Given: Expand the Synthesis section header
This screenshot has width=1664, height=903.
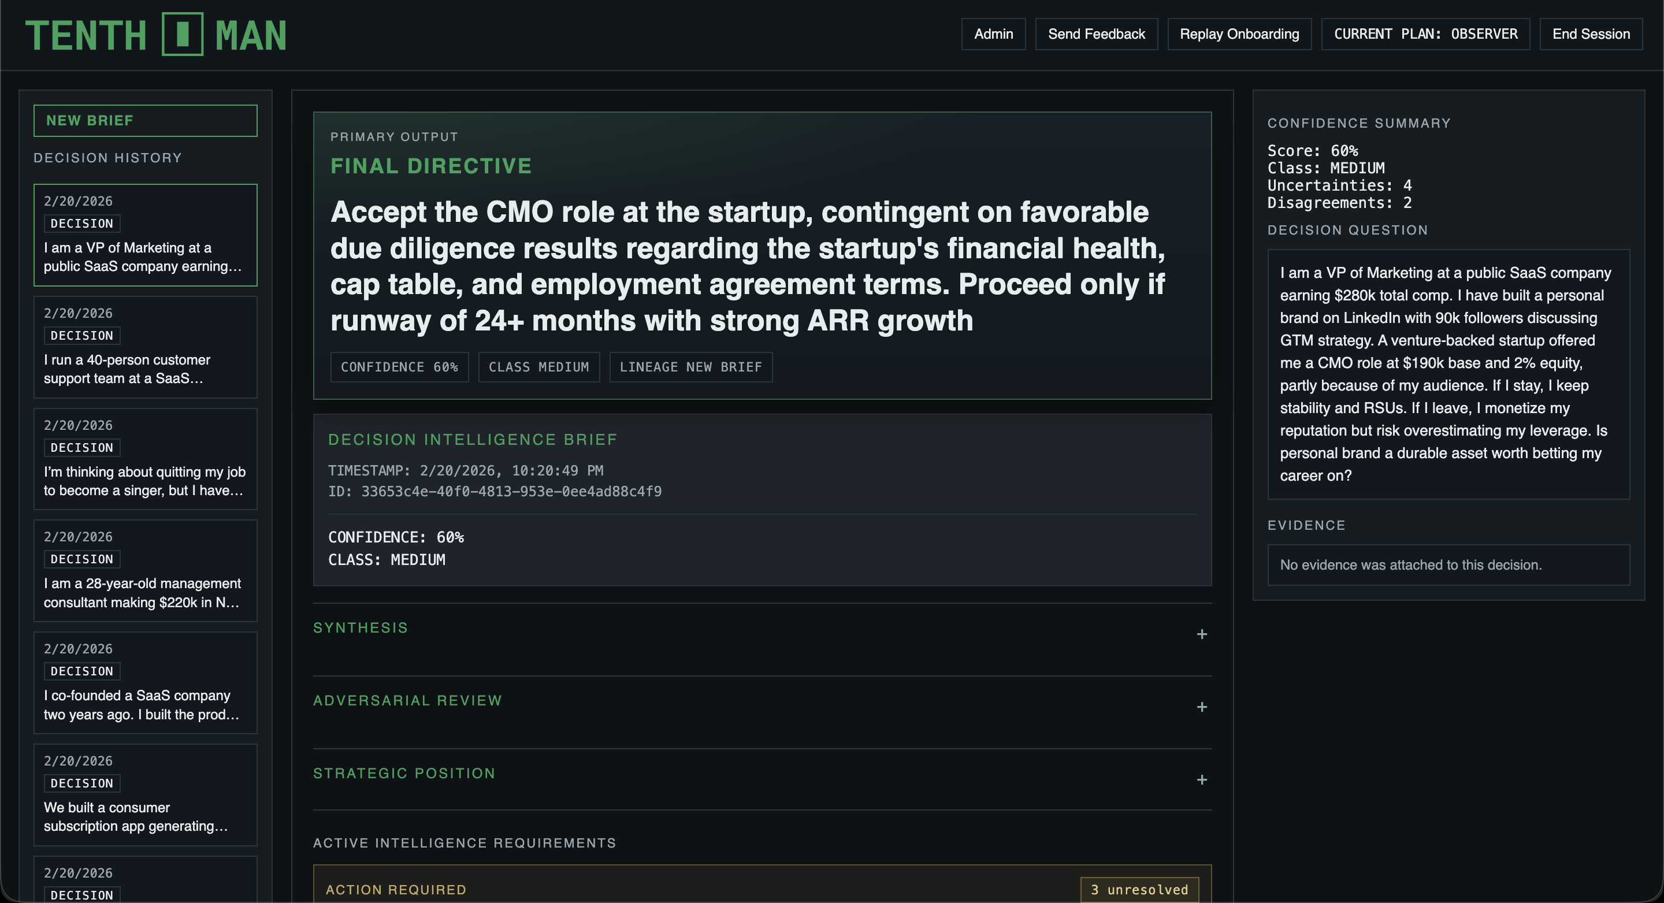Looking at the screenshot, I should (361, 628).
